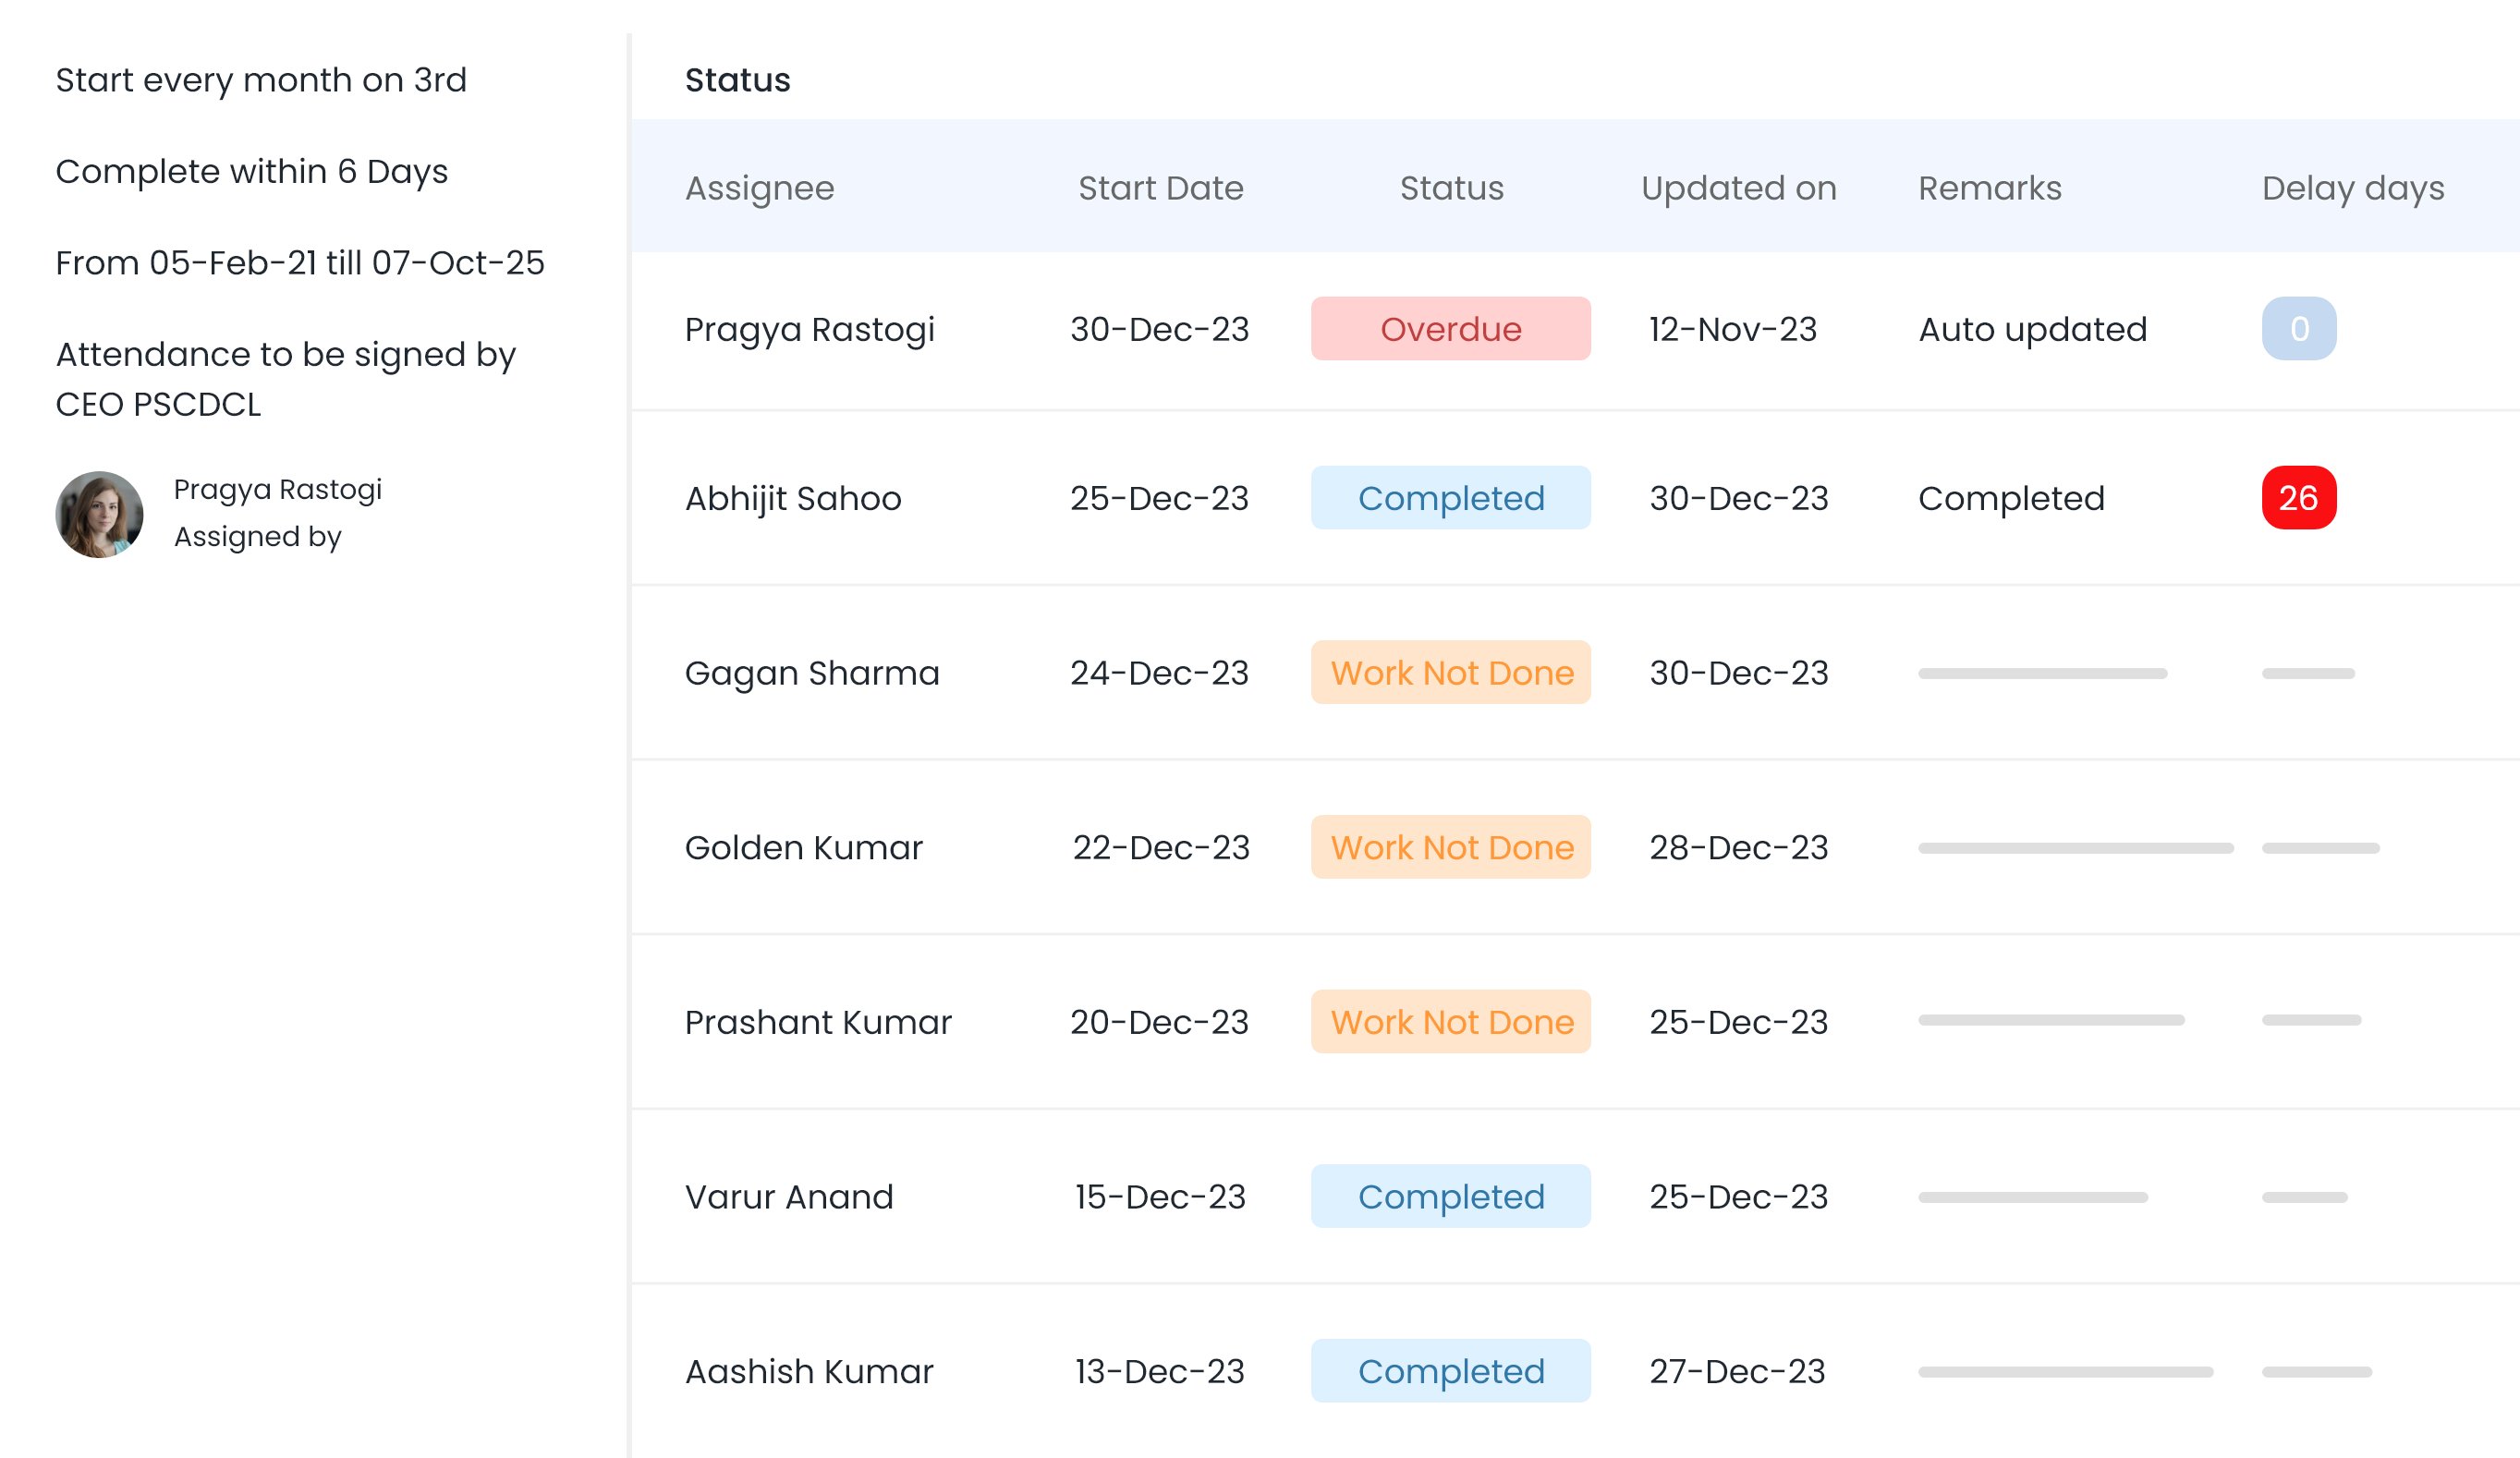Click the Auto updated remark text

point(2032,329)
